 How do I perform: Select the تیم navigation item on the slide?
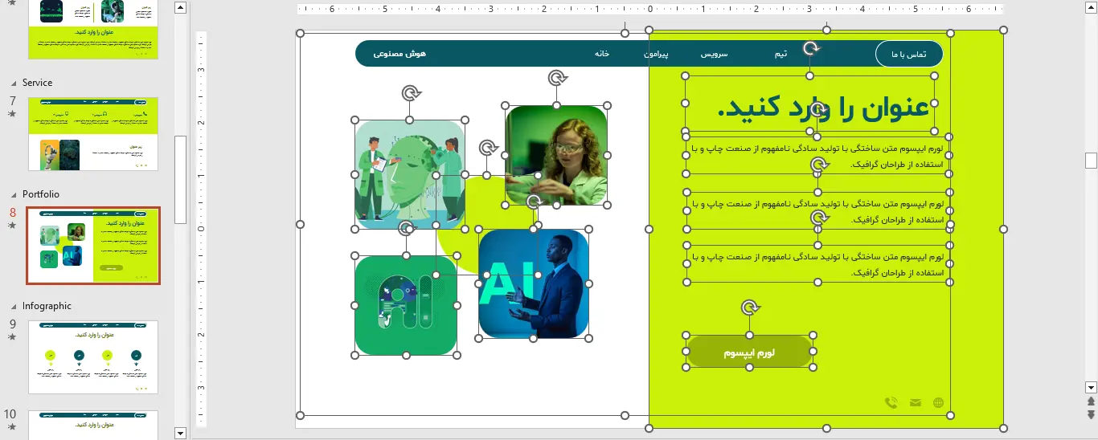pyautogui.click(x=780, y=54)
